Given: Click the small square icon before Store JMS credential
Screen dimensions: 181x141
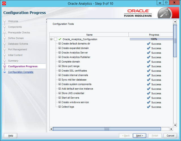Looking at the screenshot, I should click(60, 93).
